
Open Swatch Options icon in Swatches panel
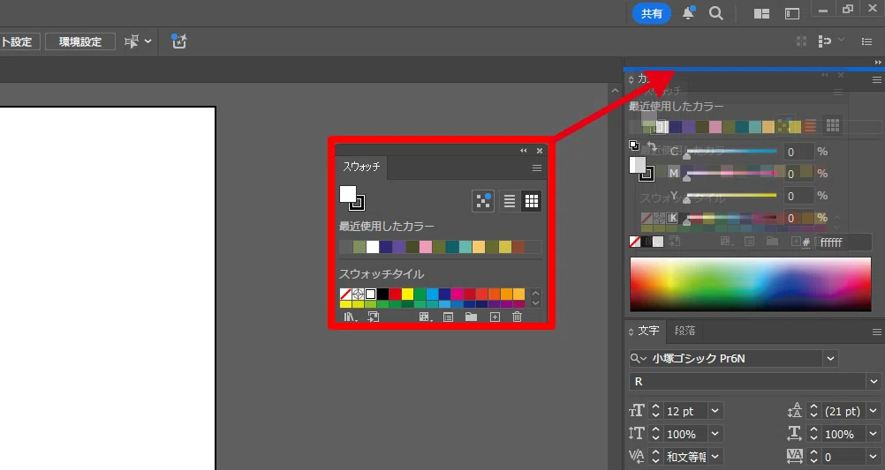click(x=448, y=317)
